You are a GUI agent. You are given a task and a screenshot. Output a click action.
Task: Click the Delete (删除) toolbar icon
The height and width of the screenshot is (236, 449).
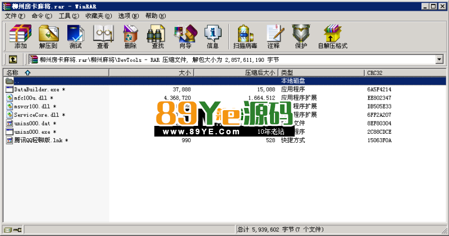(131, 37)
